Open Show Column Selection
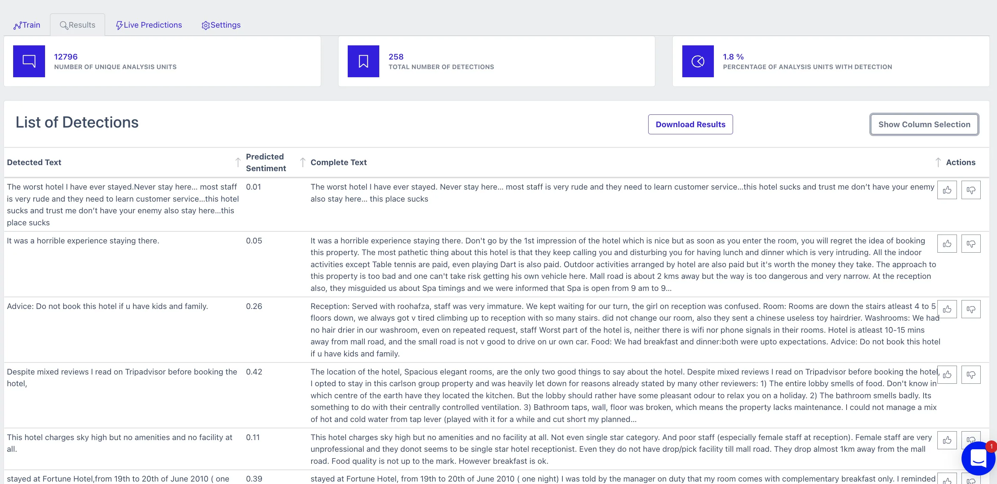Image resolution: width=997 pixels, height=484 pixels. (924, 124)
